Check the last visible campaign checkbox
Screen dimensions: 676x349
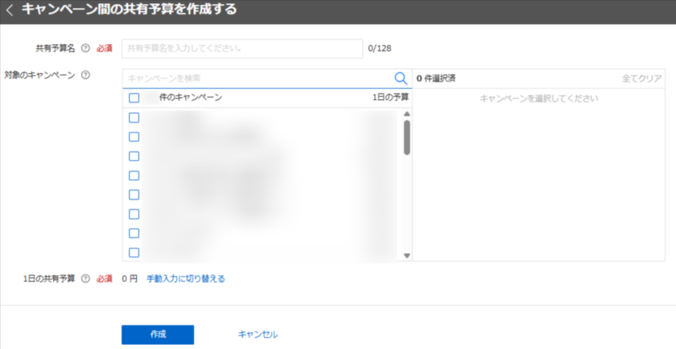[134, 253]
